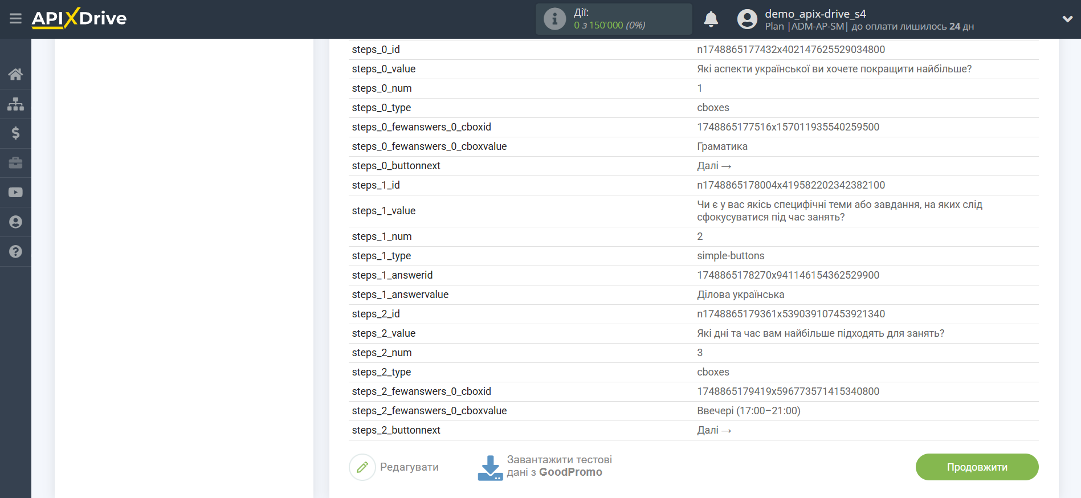The image size is (1081, 498).
Task: Click the Редагувати link
Action: coord(409,467)
